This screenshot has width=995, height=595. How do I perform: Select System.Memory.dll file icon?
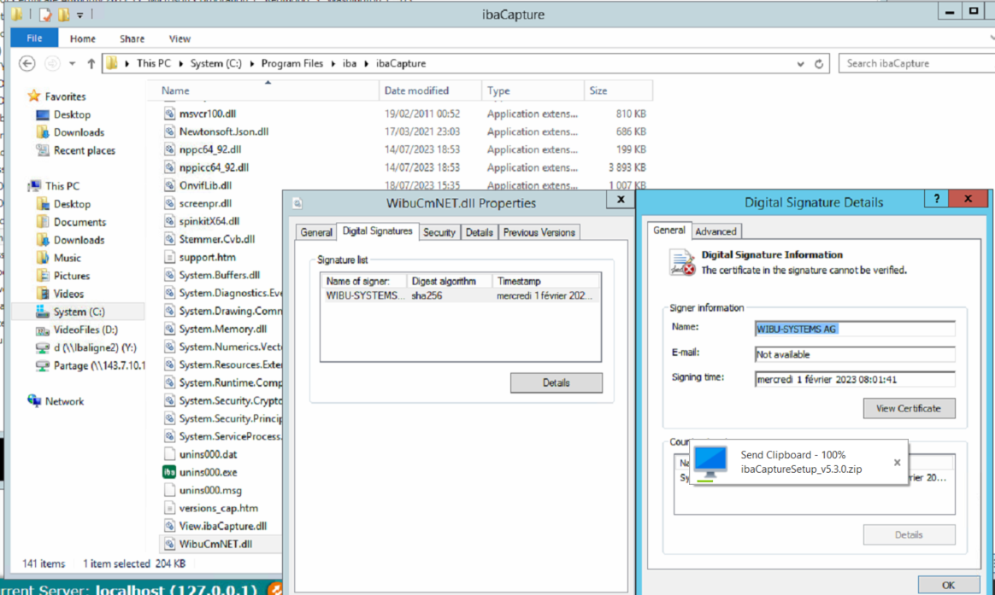(x=169, y=329)
